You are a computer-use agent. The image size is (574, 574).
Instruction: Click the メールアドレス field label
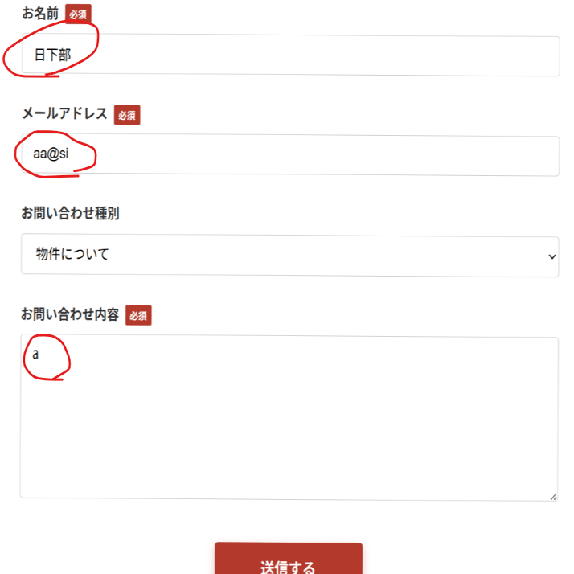pos(65,113)
